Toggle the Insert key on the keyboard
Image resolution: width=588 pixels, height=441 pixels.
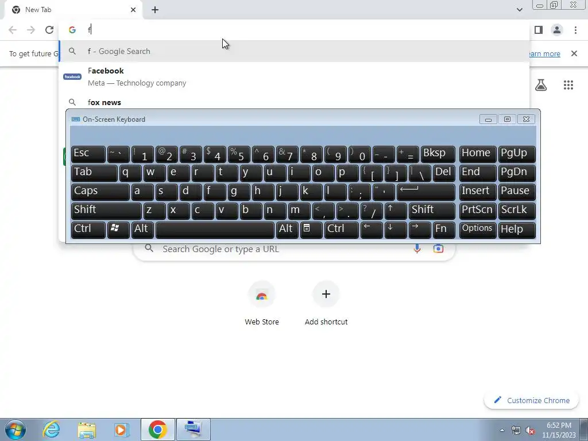pos(478,192)
